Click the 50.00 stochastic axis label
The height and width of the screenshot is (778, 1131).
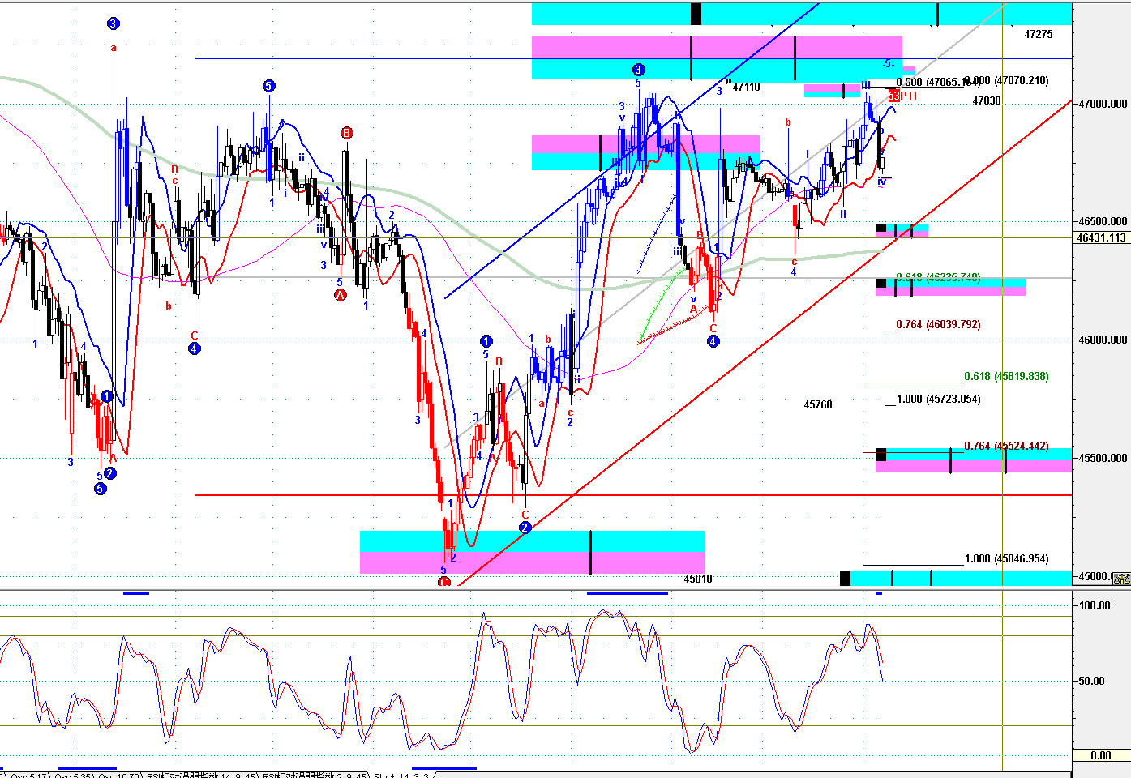click(1091, 681)
